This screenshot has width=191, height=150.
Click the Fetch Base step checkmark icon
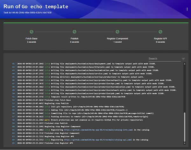pos(32,32)
